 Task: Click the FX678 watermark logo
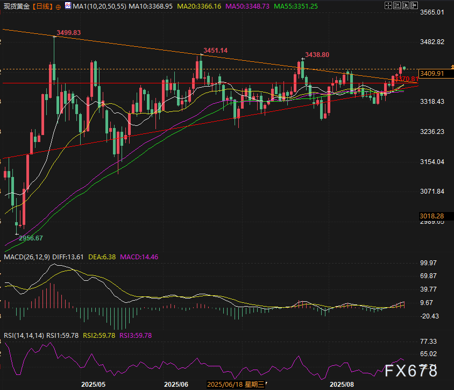point(411,371)
